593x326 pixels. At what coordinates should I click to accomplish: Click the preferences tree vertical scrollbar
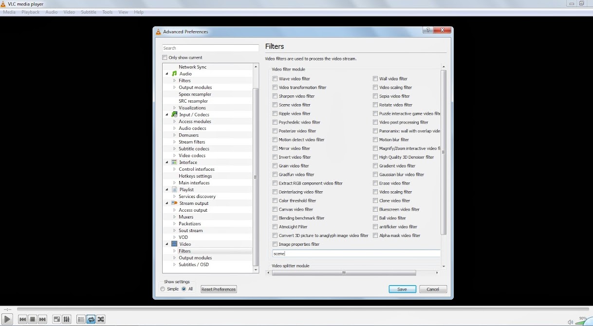click(x=256, y=177)
